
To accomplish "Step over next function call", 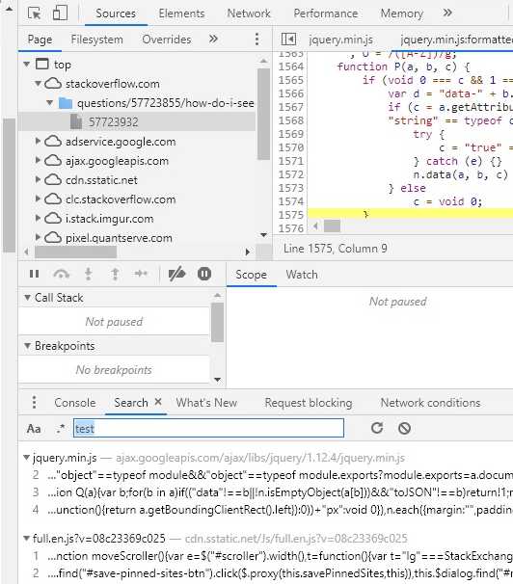I will tap(61, 274).
